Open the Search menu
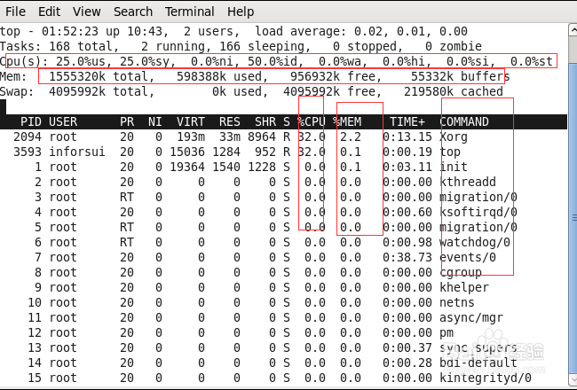 [133, 12]
